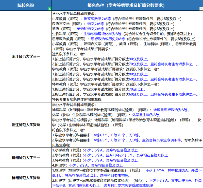Viewport: 203px width, 188px height.
Task: Click the line 1.小学教育（师范）不少于6个A
Action: (95, 150)
